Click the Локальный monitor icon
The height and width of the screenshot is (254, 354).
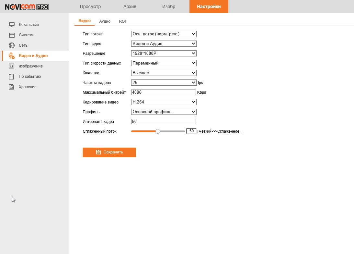[x=12, y=25]
